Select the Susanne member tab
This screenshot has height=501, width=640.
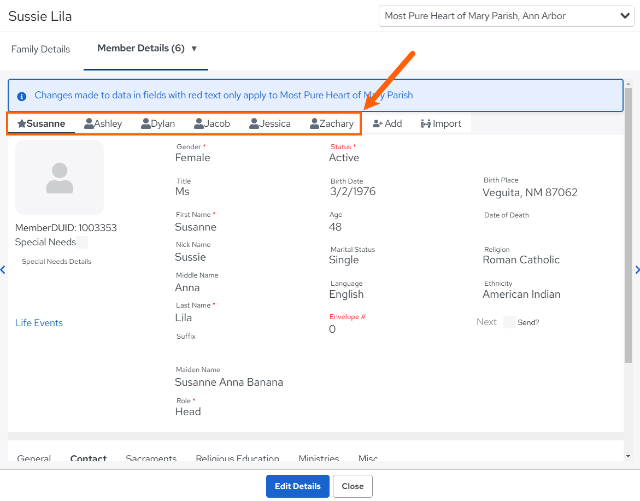pyautogui.click(x=41, y=123)
